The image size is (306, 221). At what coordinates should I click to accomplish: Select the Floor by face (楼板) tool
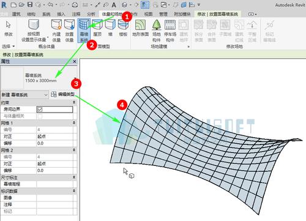(123, 28)
